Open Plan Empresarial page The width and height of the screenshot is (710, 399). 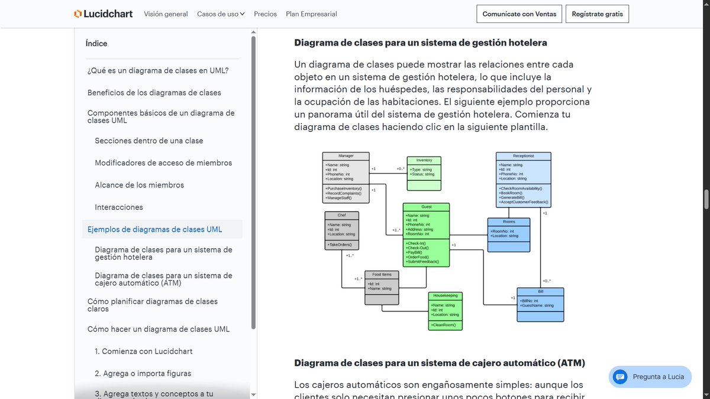(311, 14)
